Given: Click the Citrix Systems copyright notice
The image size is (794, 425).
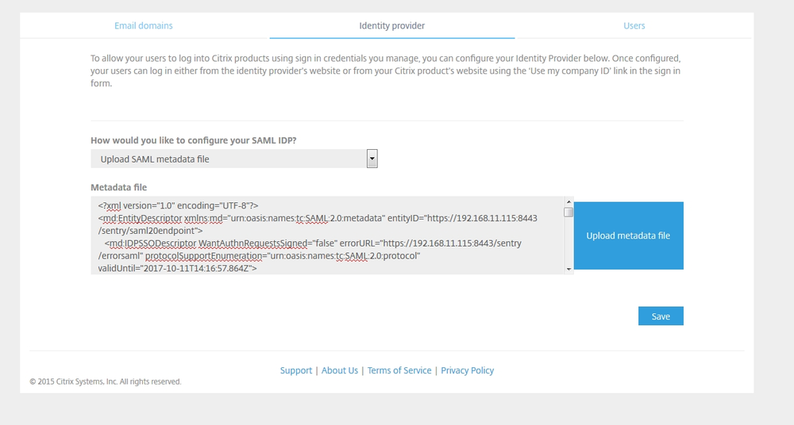Looking at the screenshot, I should click(106, 381).
